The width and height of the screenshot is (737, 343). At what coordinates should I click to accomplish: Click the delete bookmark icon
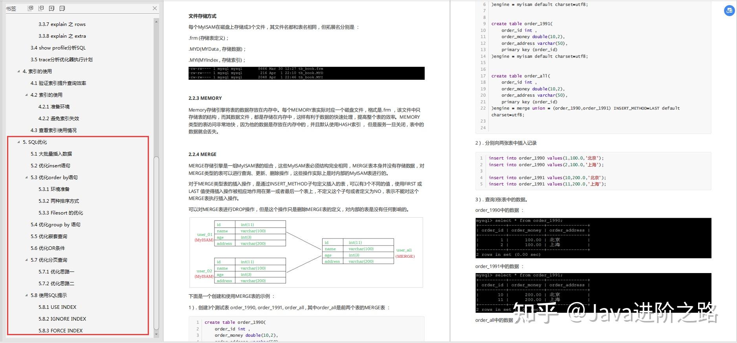[62, 8]
